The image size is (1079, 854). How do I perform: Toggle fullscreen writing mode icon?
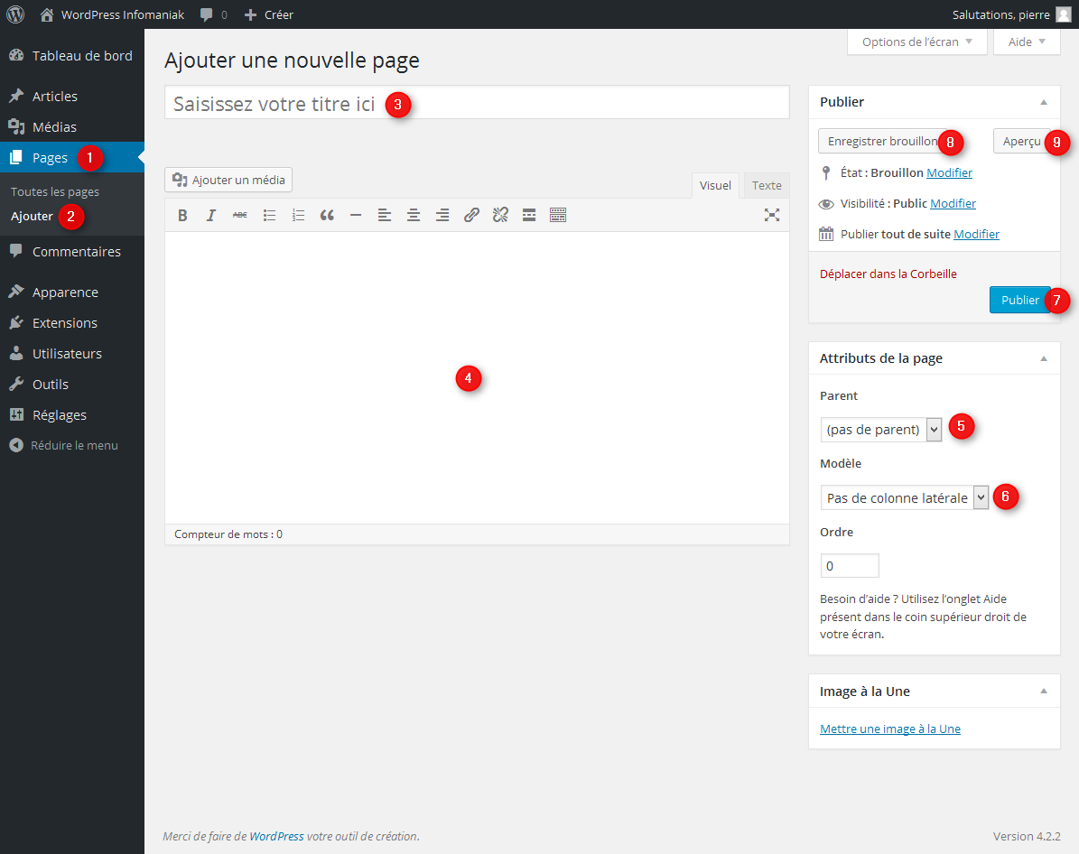click(771, 215)
